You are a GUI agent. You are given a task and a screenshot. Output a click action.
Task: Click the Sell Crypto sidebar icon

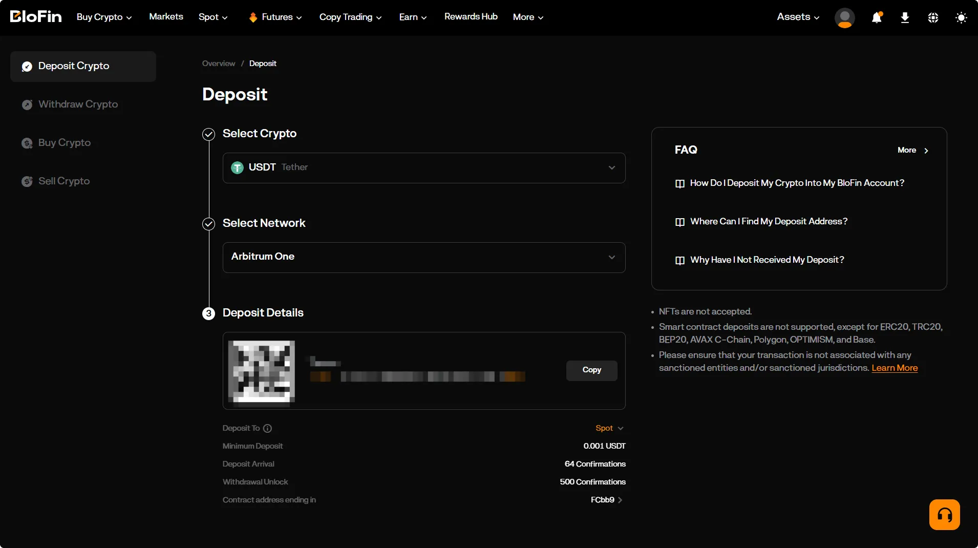[27, 181]
